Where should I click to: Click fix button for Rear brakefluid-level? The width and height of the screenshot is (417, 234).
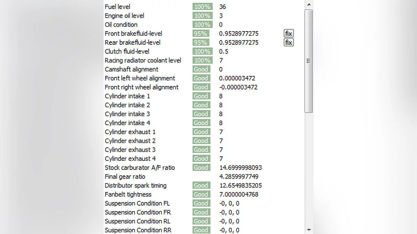pos(288,43)
